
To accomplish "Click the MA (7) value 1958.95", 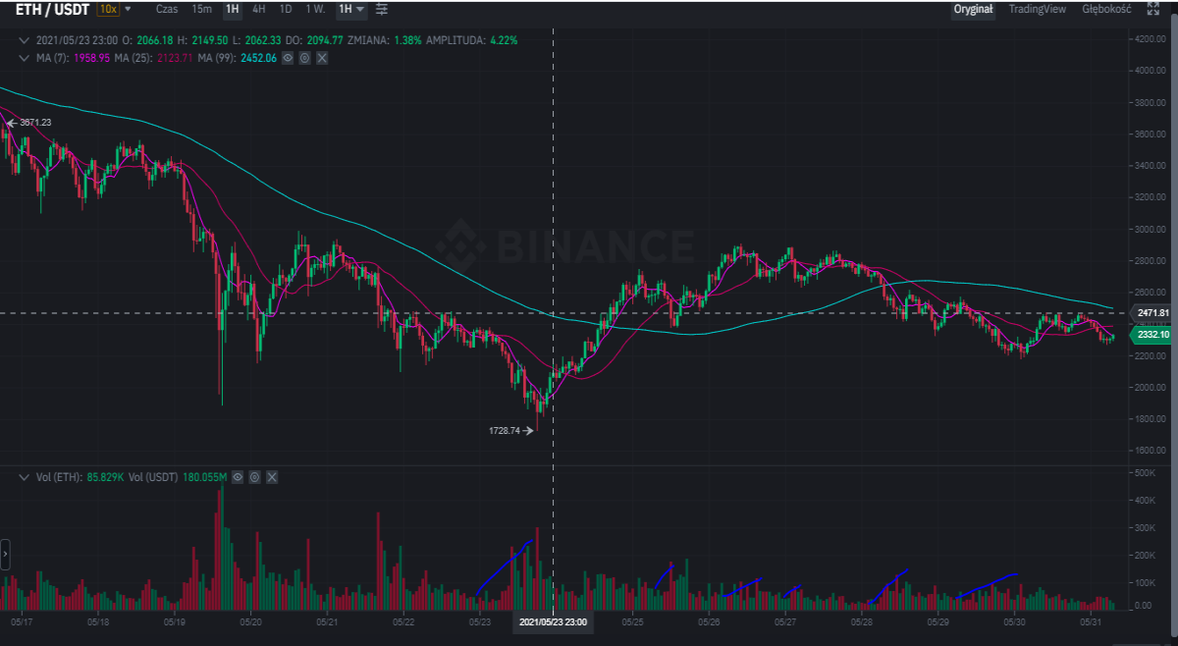I will 90,58.
